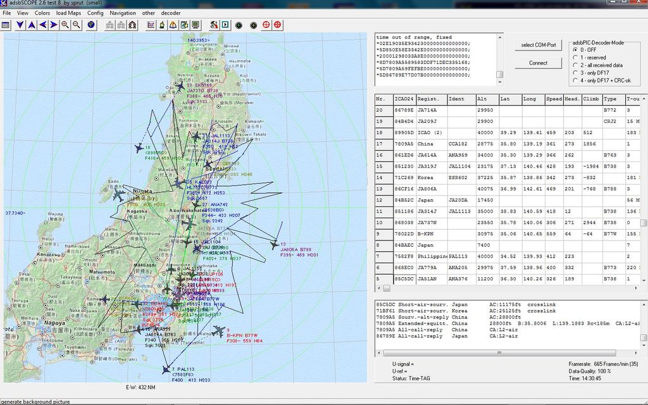Open the load Maps menu
648x405 pixels.
click(x=68, y=13)
